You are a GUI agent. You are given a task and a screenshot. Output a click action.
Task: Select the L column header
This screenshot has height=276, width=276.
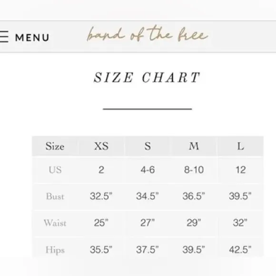(240, 146)
